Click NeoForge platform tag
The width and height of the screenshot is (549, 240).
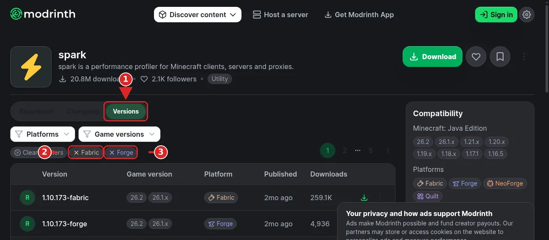coord(505,183)
